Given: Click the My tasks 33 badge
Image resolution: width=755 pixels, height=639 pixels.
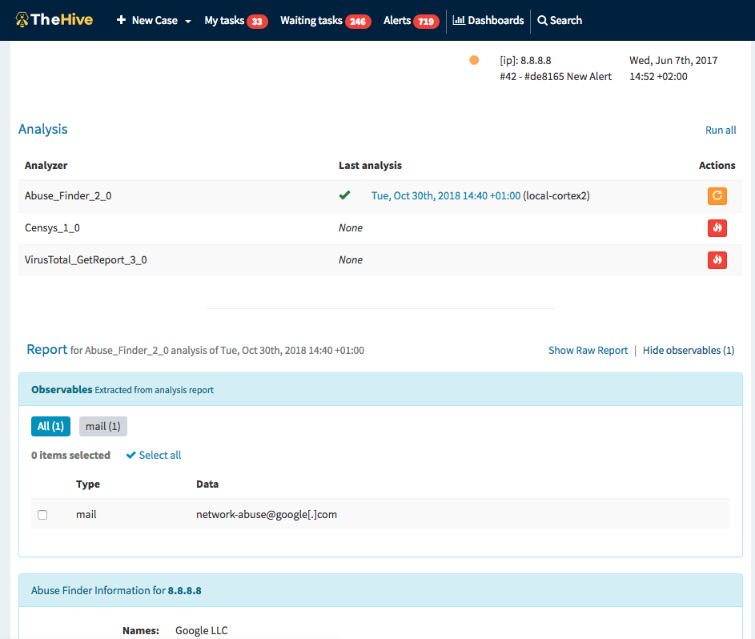Looking at the screenshot, I should tap(257, 21).
